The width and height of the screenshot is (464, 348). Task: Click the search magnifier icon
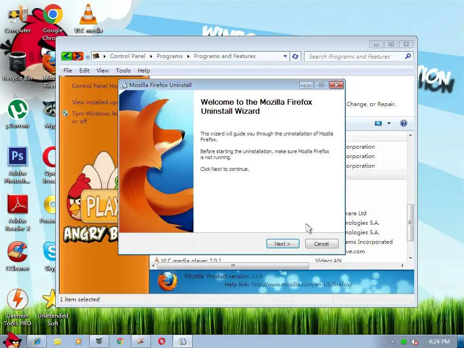(x=408, y=56)
